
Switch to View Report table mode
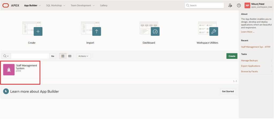click(x=70, y=56)
